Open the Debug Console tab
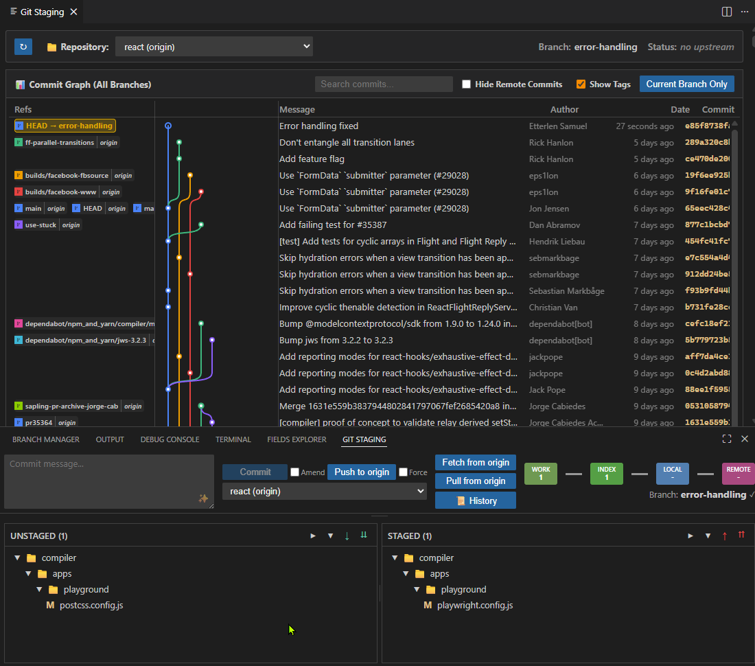Screen dimensions: 755x666 pos(170,439)
